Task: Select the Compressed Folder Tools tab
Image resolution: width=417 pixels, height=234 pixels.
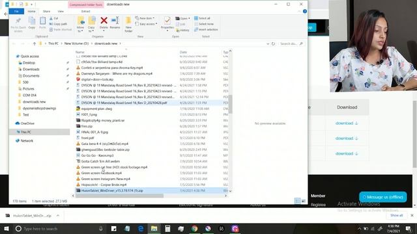Action: 85,5
